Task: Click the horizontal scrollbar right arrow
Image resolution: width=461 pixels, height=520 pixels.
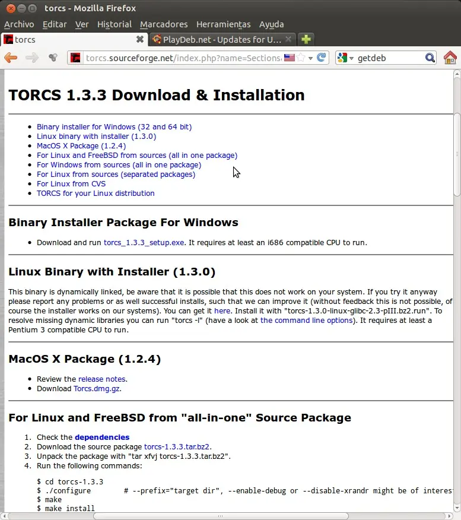Action: point(450,516)
